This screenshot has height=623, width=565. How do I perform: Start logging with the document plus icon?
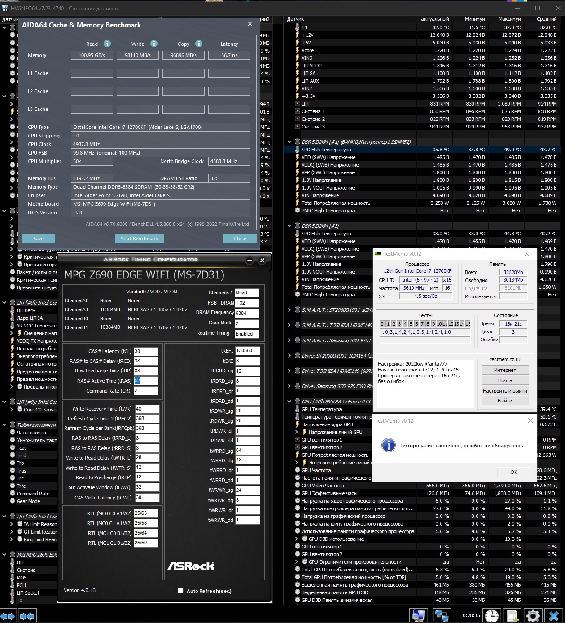[x=512, y=616]
